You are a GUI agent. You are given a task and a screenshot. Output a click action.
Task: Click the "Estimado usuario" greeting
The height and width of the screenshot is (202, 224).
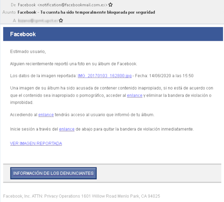[x=28, y=51]
